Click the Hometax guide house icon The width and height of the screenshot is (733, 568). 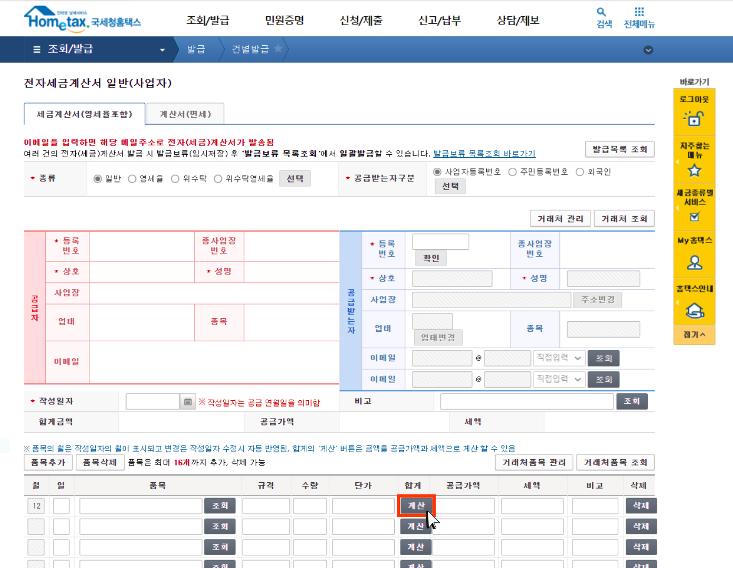tap(694, 311)
